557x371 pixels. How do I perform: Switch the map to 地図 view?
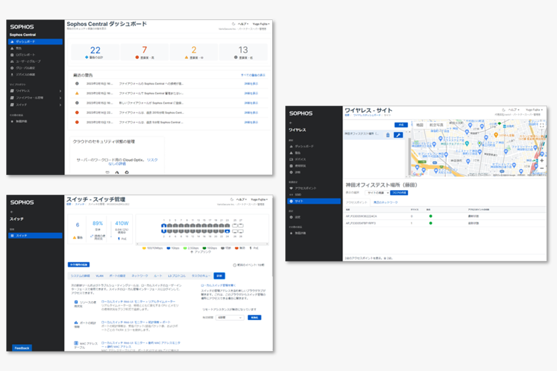(419, 125)
